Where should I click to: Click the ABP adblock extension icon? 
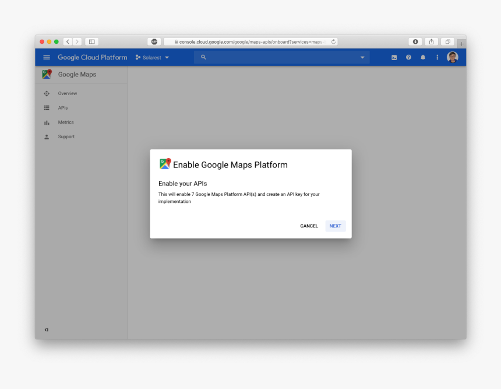[154, 41]
